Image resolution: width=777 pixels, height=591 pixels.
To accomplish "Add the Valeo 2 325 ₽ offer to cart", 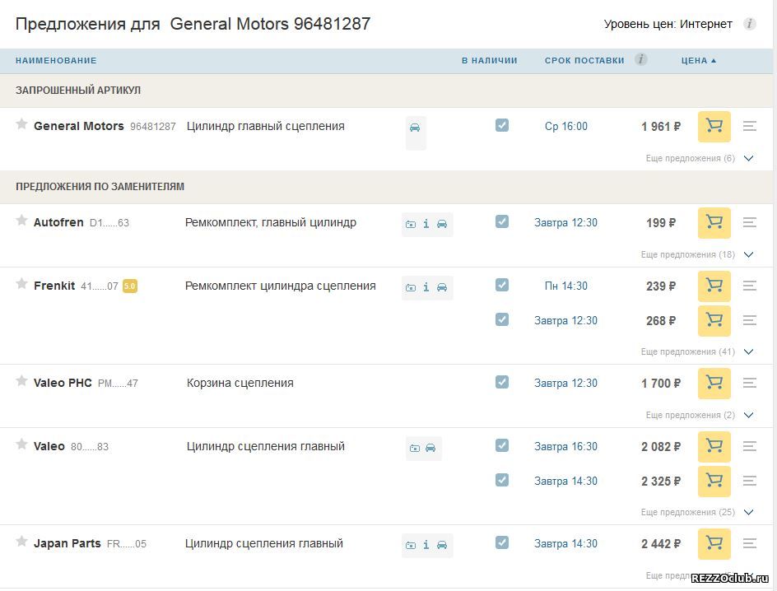I will tap(714, 481).
